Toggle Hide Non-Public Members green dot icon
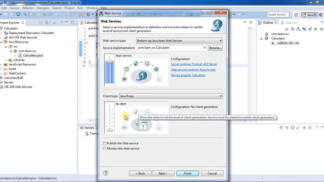Screen dimensions: 324x182 point(315,29)
